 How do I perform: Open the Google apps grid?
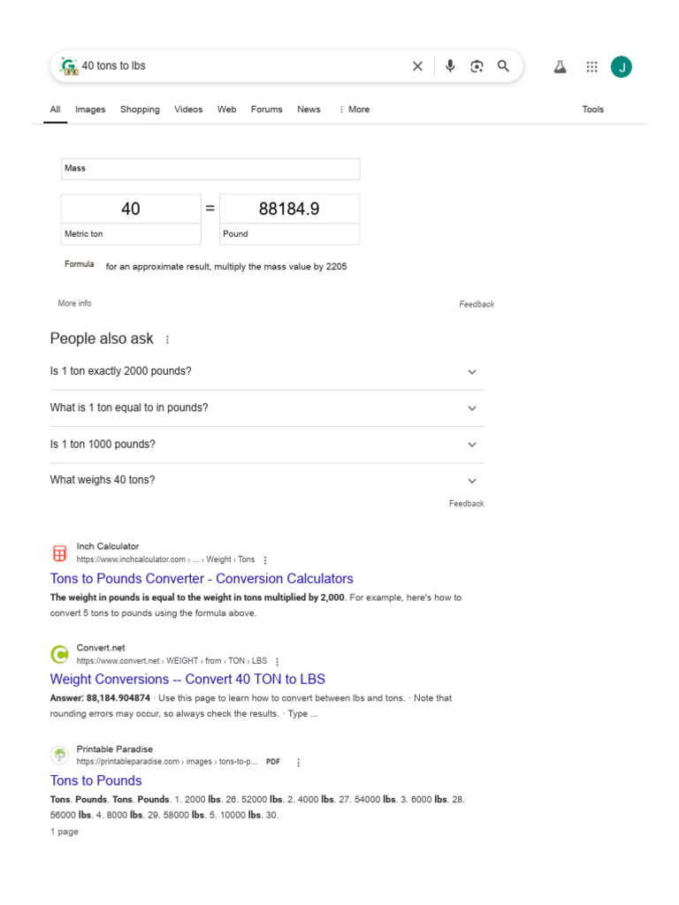click(x=592, y=67)
